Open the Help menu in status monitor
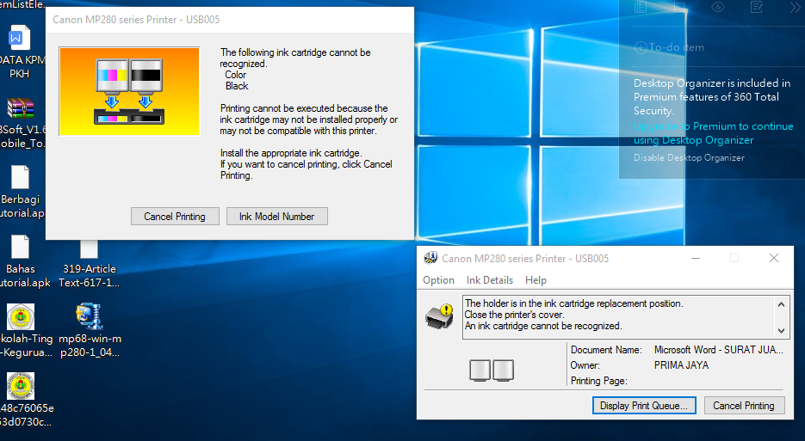 coord(536,280)
